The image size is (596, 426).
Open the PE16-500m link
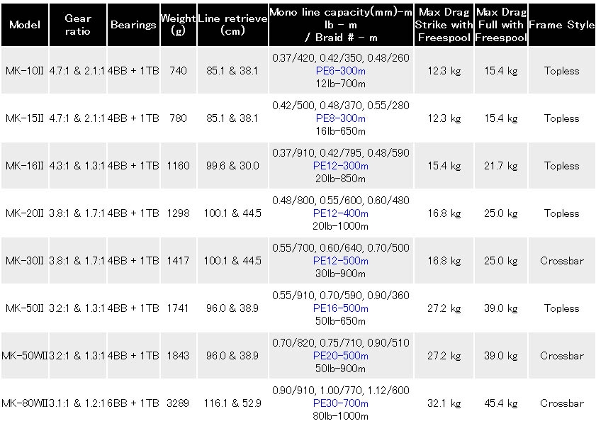[341, 308]
